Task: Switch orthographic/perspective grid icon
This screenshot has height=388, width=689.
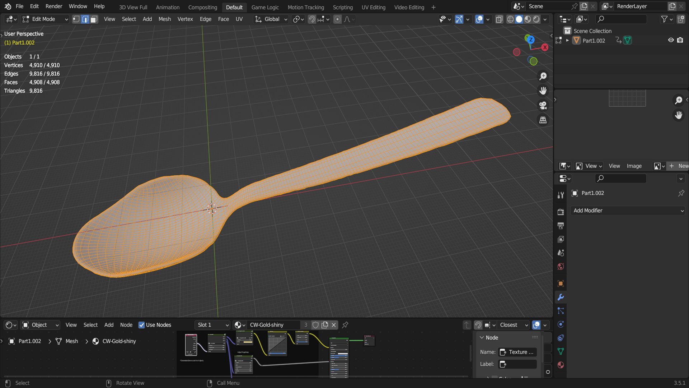Action: point(543,120)
